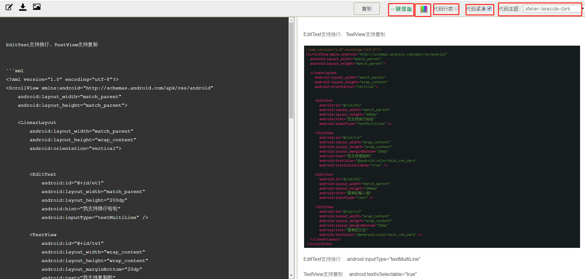Click the preview heading EditText支持换行、TextView支持复制

[344, 35]
